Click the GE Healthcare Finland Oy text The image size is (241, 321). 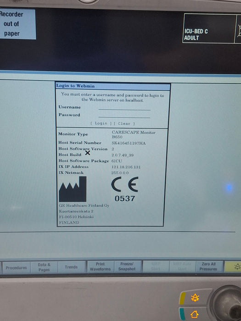(84, 205)
